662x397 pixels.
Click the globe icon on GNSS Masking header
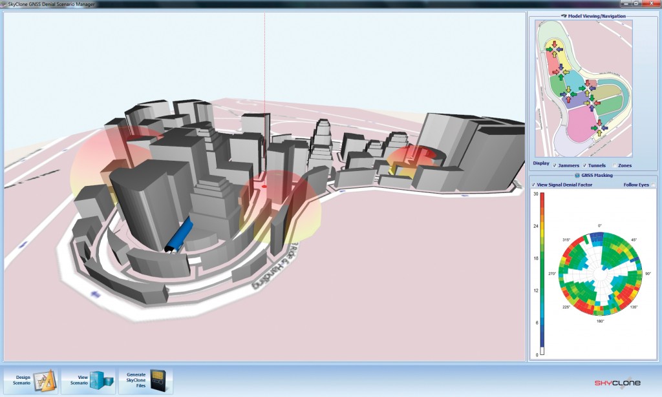[x=577, y=176]
